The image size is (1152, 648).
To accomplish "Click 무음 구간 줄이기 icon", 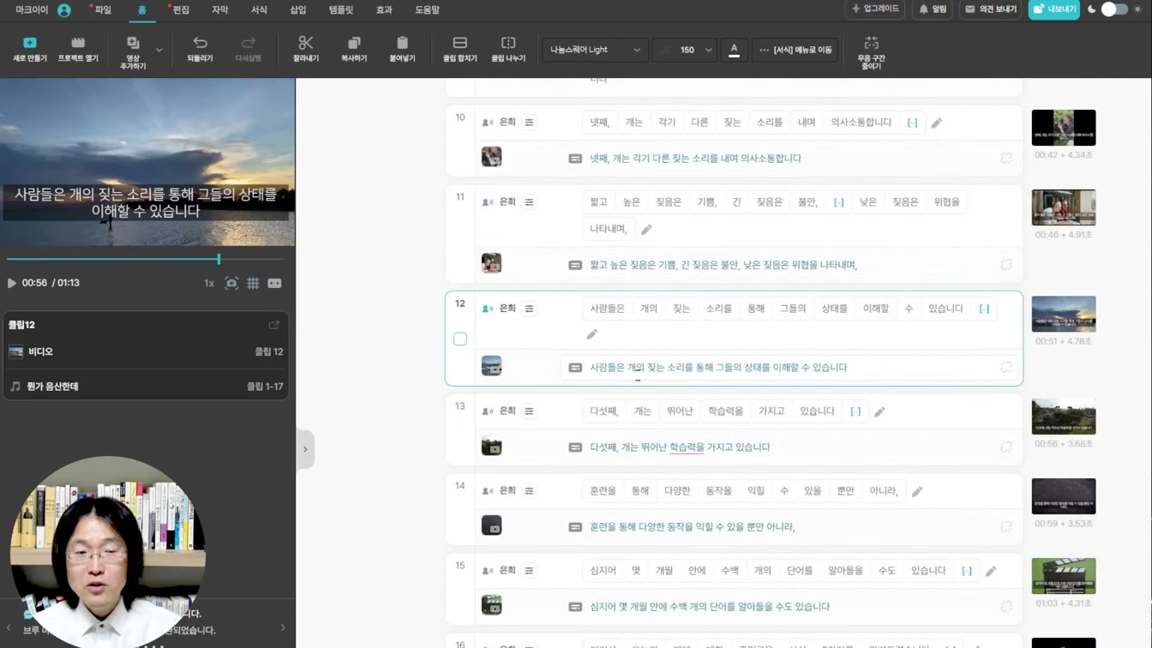I will [871, 52].
